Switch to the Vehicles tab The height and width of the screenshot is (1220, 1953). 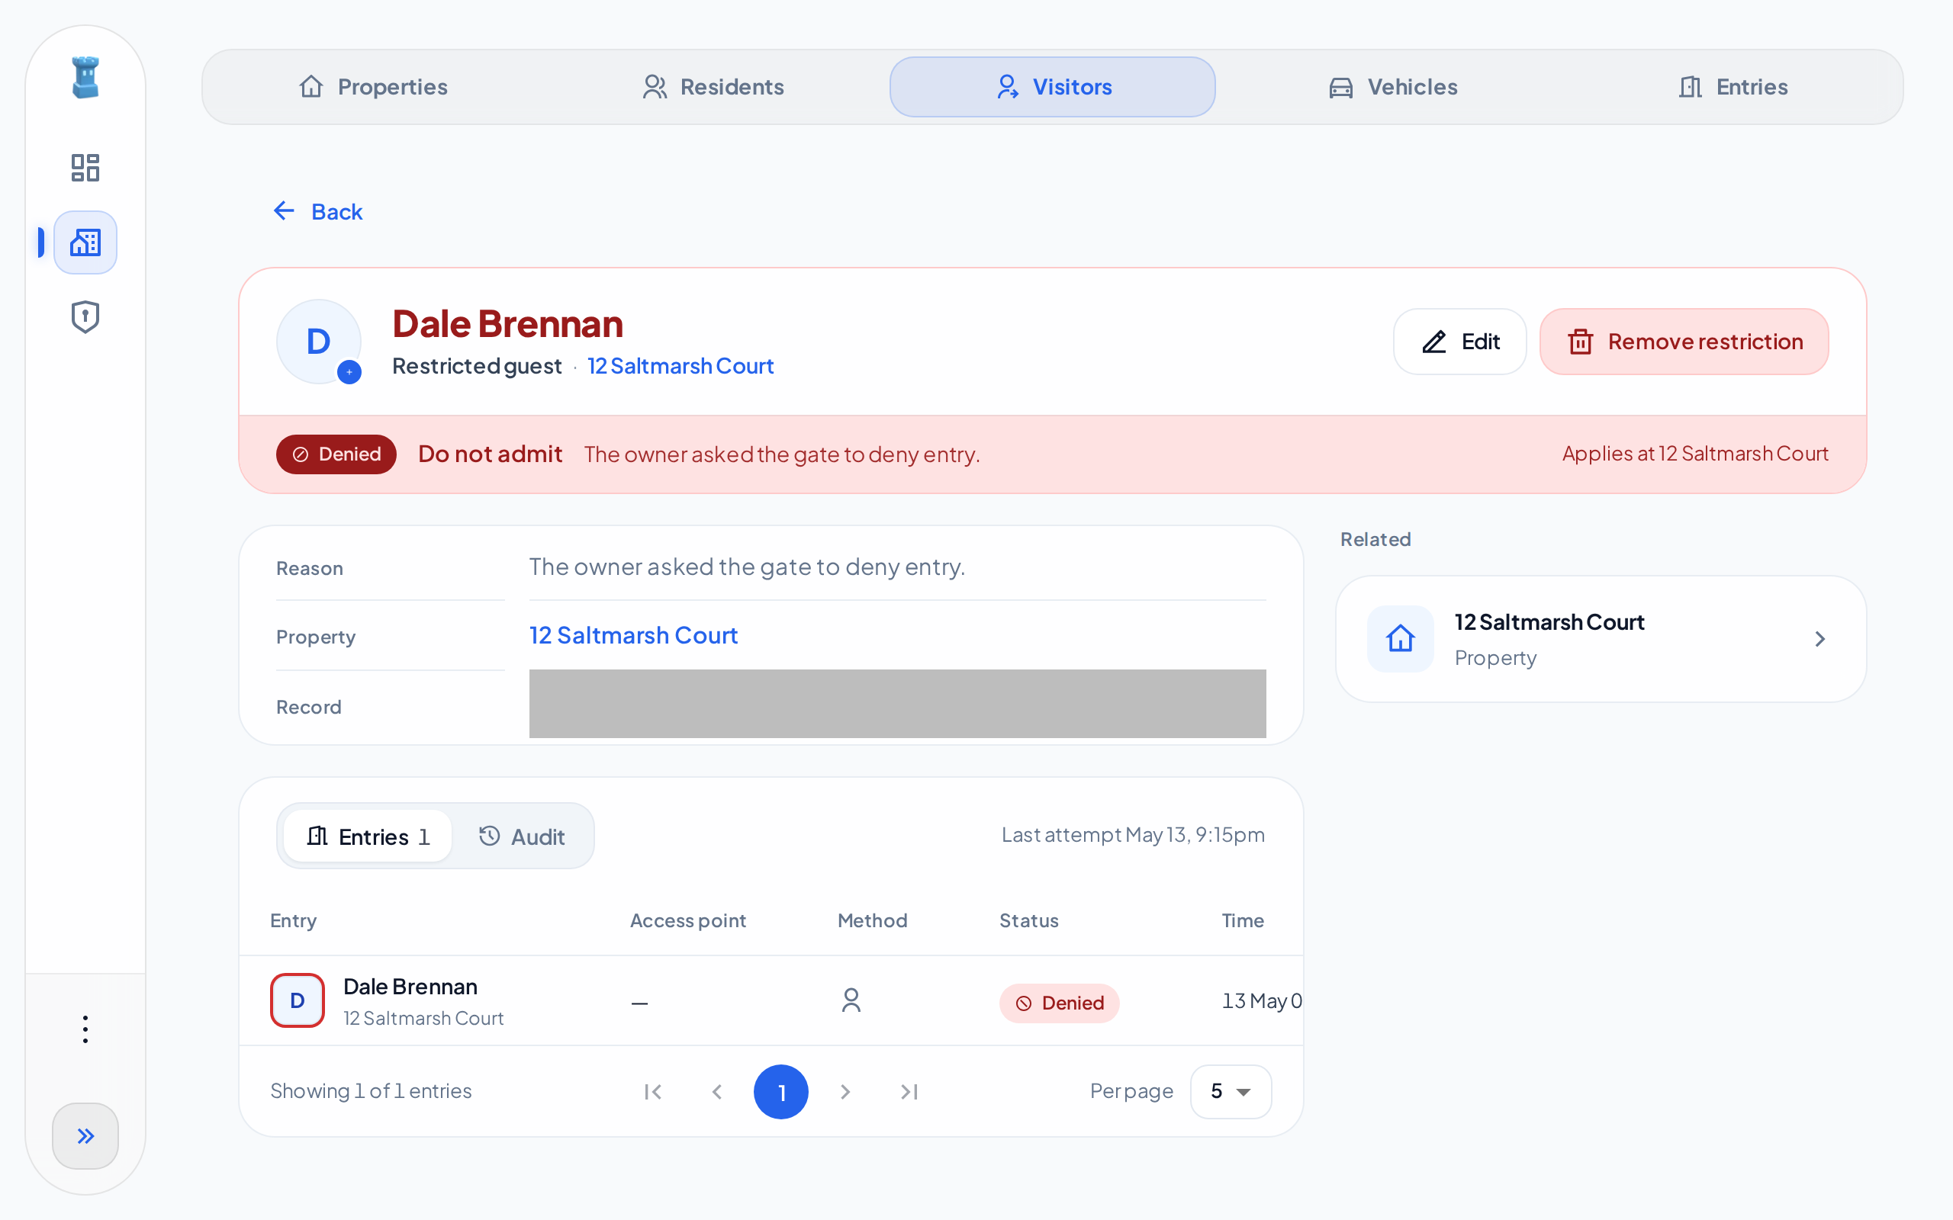pyautogui.click(x=1393, y=87)
